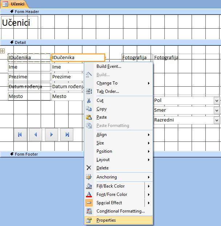Go to previous record navigation button
Viewport: 221px width, 226px height.
coord(36,135)
